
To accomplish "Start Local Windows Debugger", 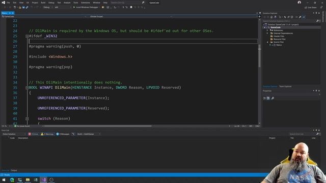I will (87, 7).
